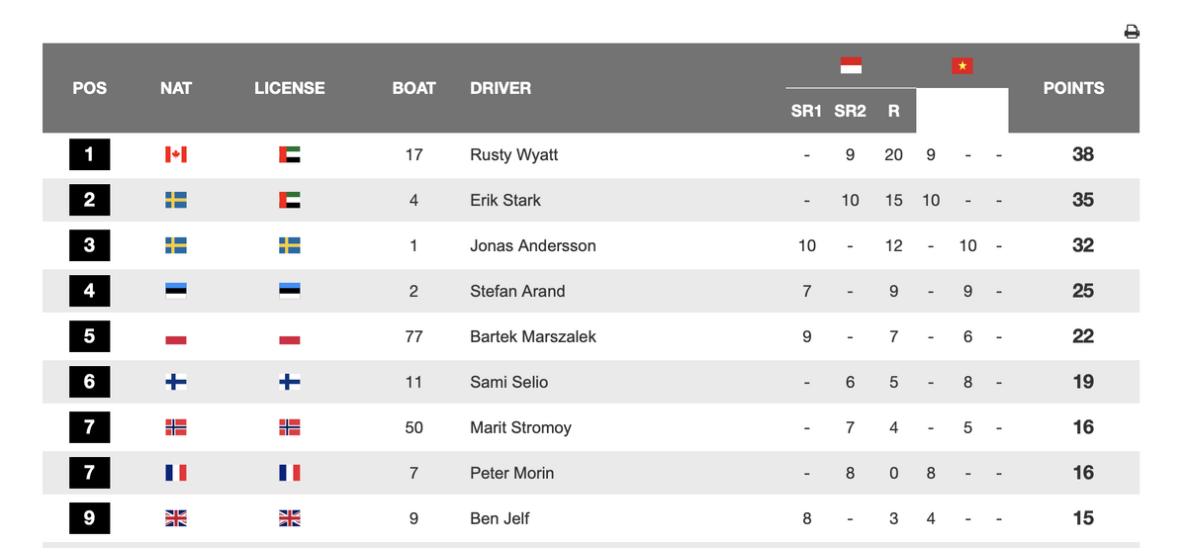1187x548 pixels.
Task: Click position badge 1 for Rusty Wyatt
Action: (89, 154)
